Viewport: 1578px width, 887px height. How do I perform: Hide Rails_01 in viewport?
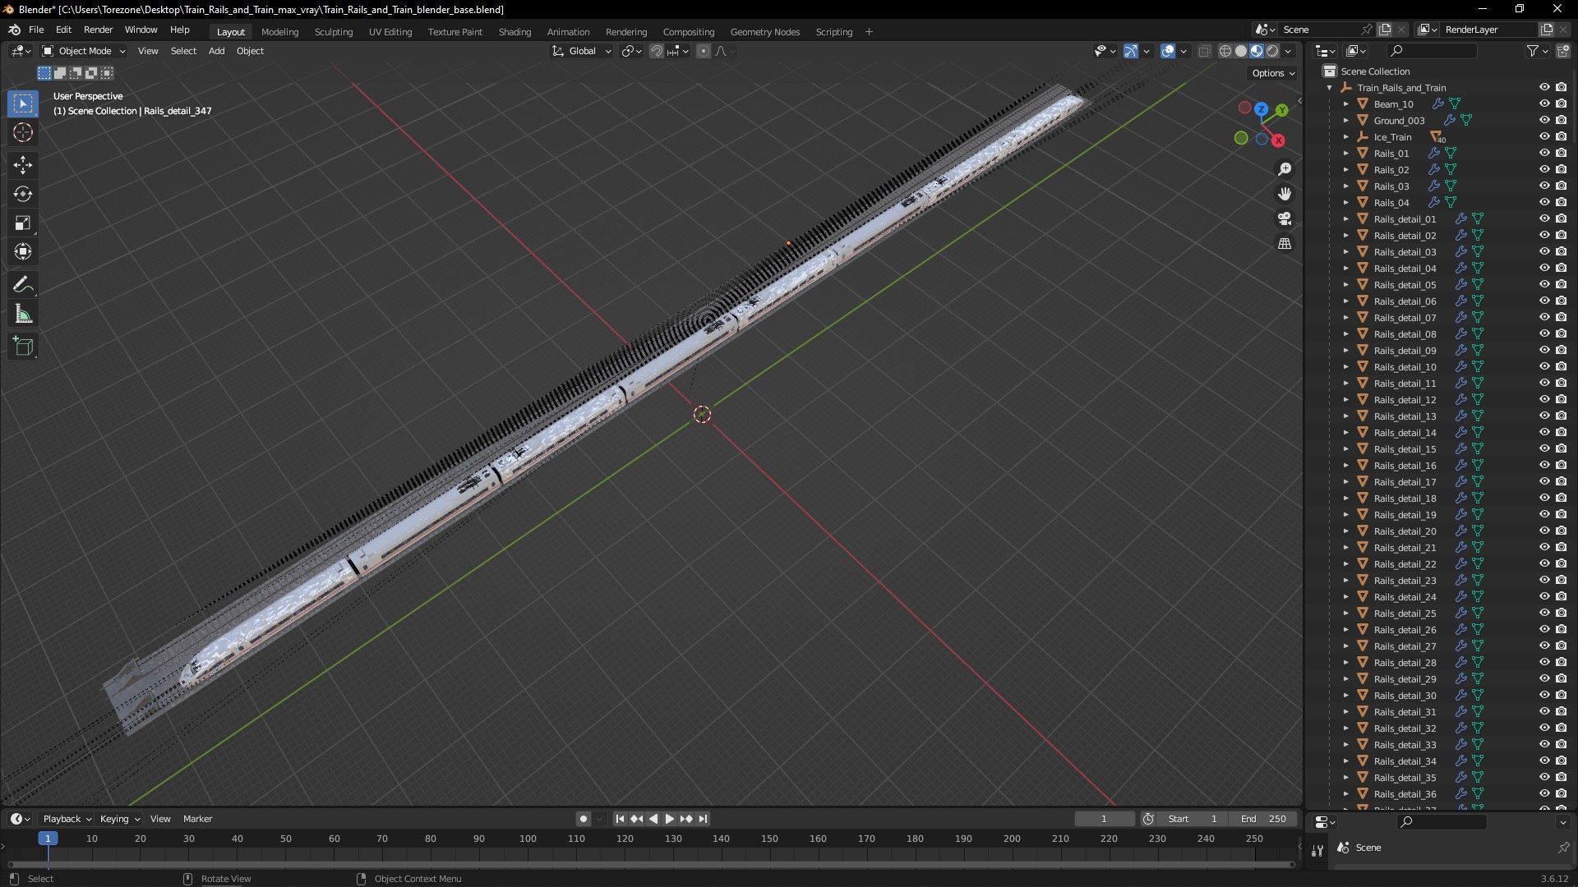click(1544, 153)
